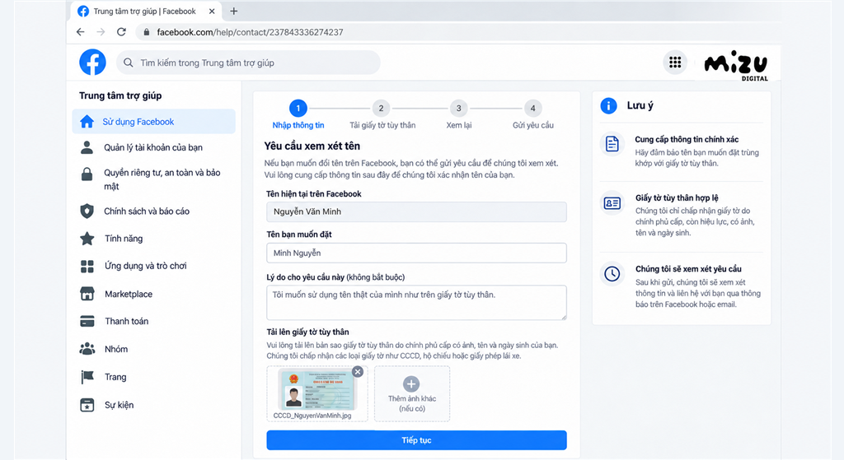
Task: Click the search magnifier icon
Action: pos(128,63)
